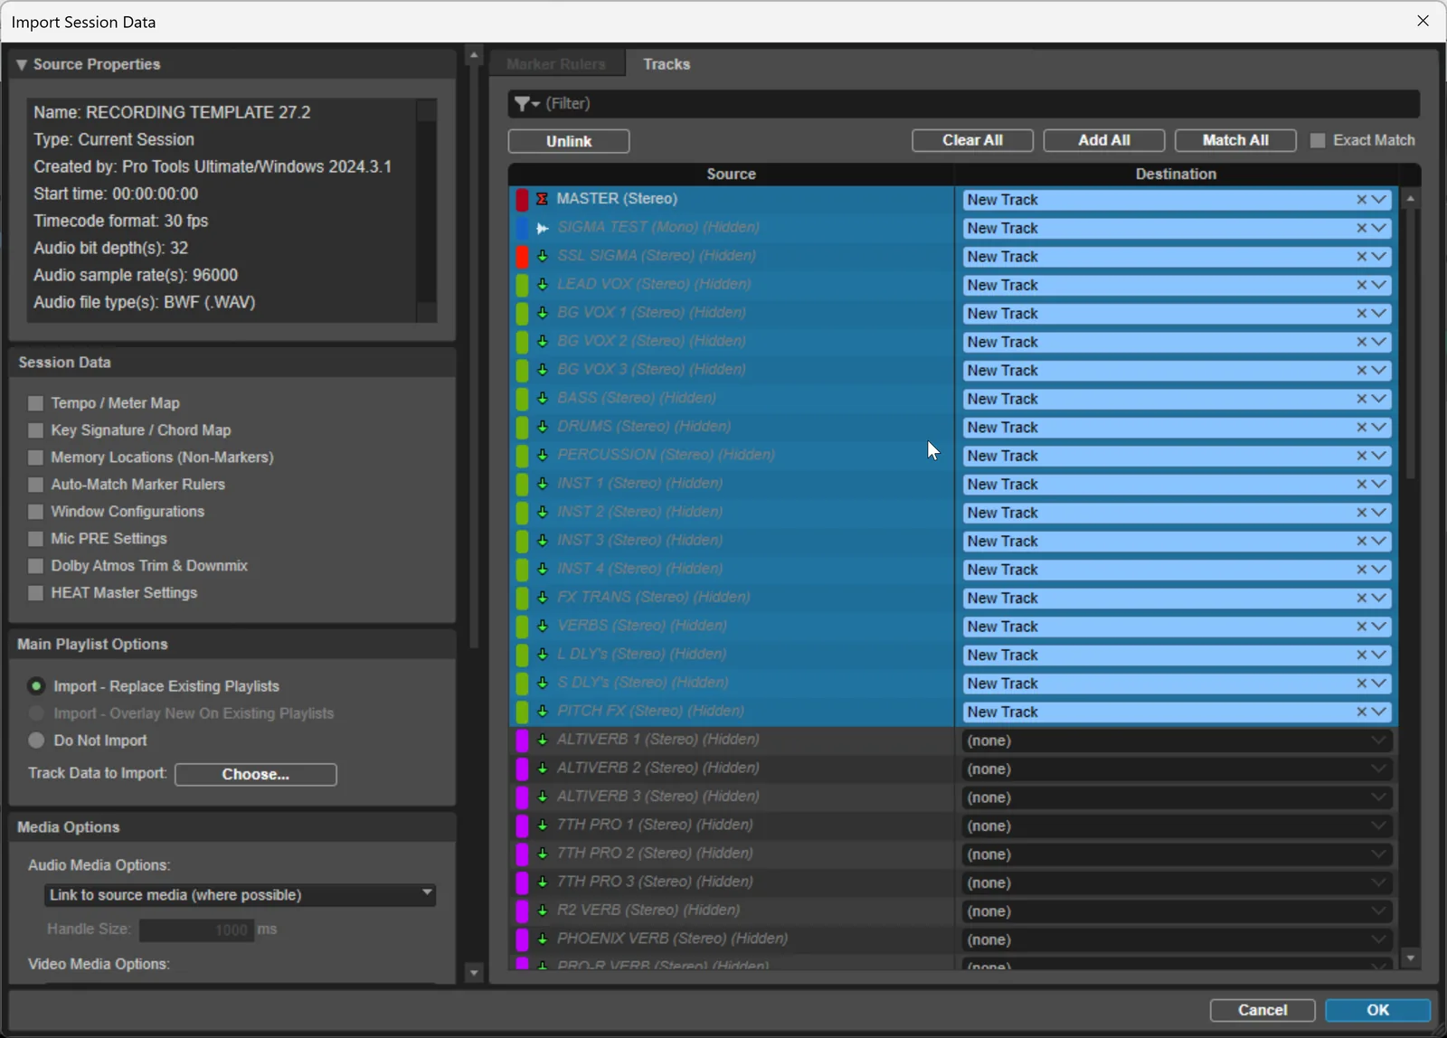The image size is (1447, 1038).
Task: Check Memory Locations (Non-Markers)
Action: pyautogui.click(x=36, y=458)
